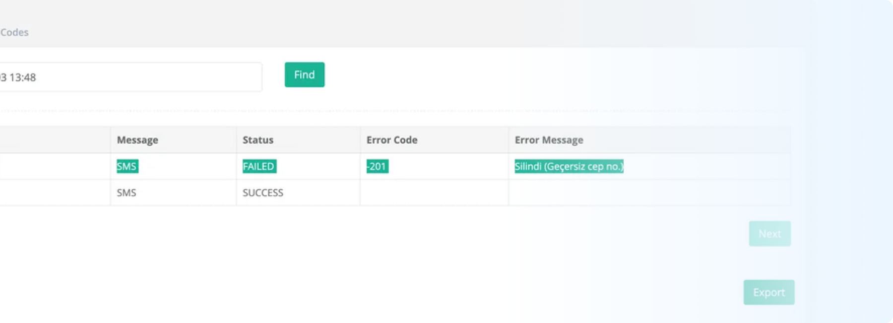
Task: Click the green Find button
Action: tap(304, 75)
